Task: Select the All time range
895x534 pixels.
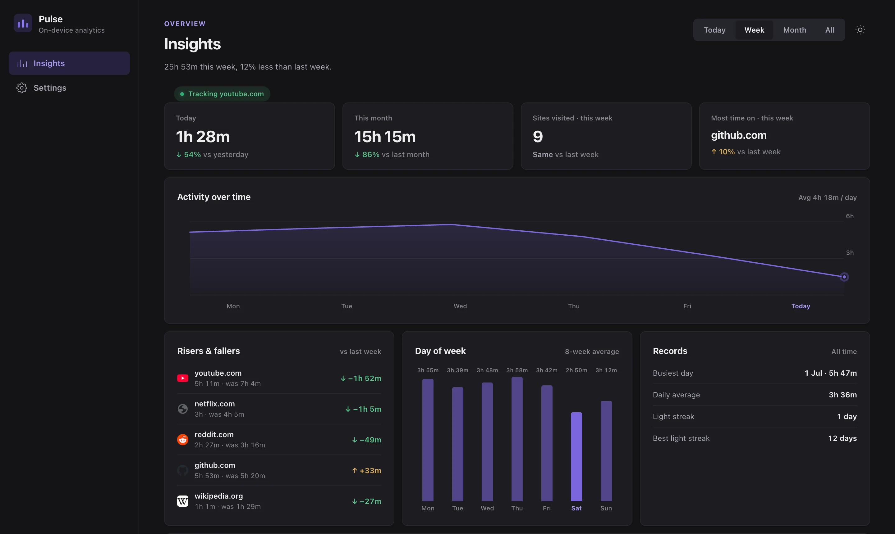Action: (x=829, y=30)
